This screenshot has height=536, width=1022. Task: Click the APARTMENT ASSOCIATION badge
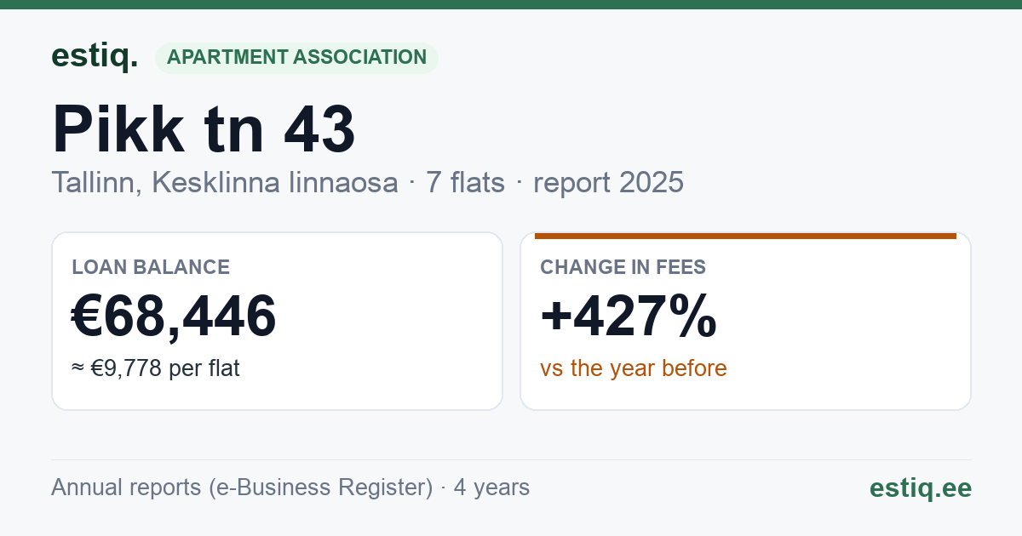click(x=296, y=58)
